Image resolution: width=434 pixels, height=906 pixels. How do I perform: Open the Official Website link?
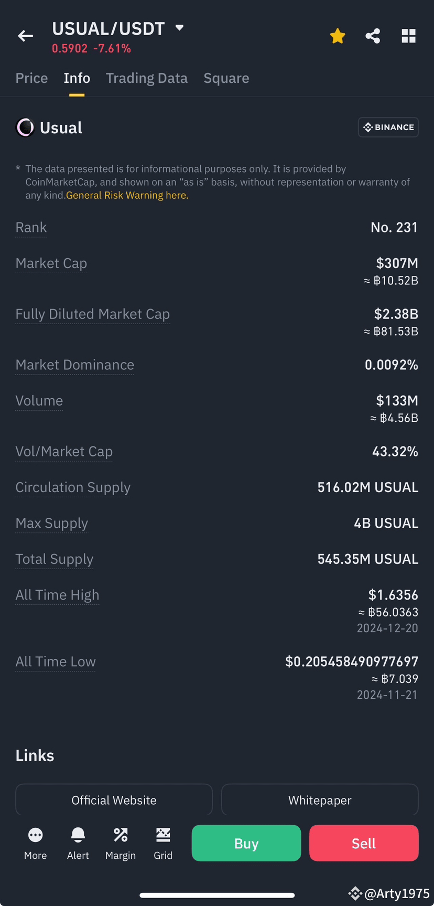point(114,800)
